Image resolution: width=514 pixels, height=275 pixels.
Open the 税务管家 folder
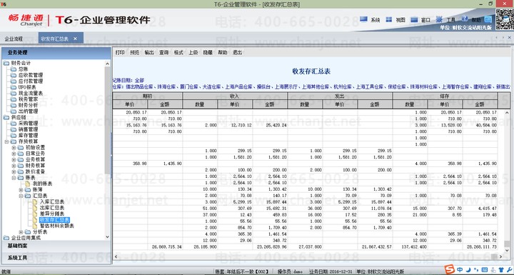click(28, 99)
